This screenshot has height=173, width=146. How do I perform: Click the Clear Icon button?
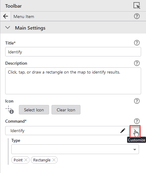point(66,110)
